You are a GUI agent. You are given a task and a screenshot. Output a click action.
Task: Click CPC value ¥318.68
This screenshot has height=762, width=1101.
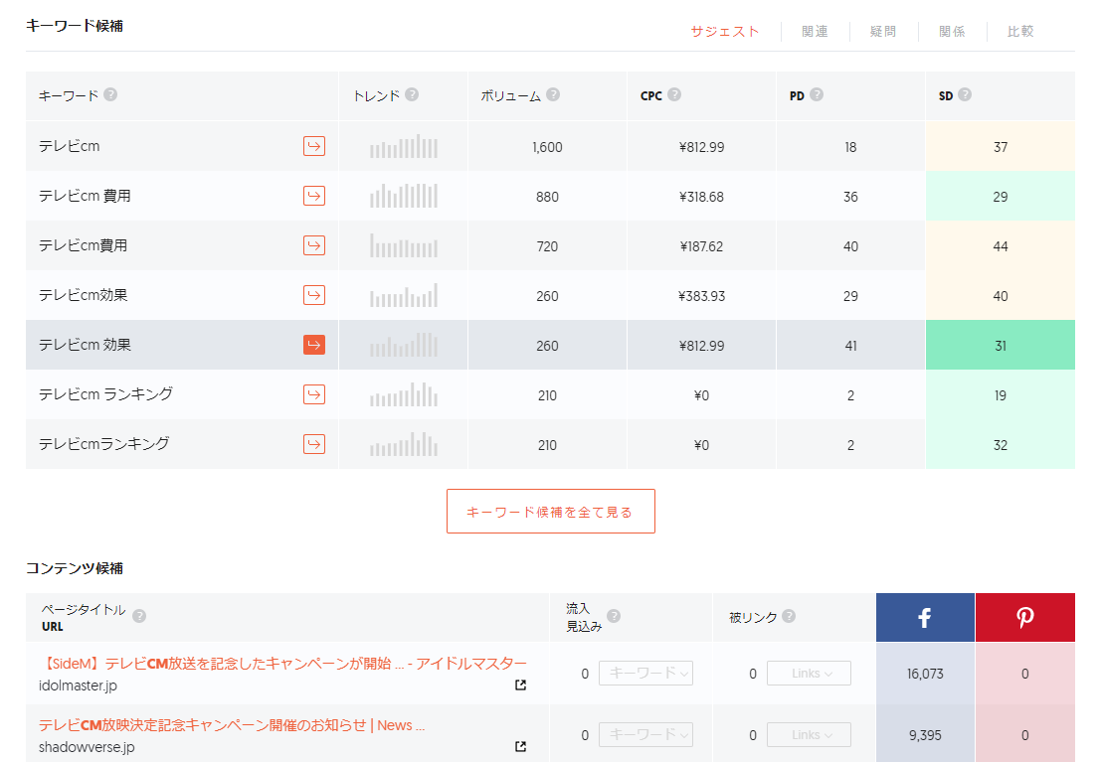pyautogui.click(x=701, y=197)
